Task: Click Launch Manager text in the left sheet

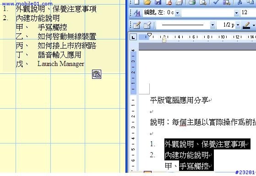Action: (61, 64)
